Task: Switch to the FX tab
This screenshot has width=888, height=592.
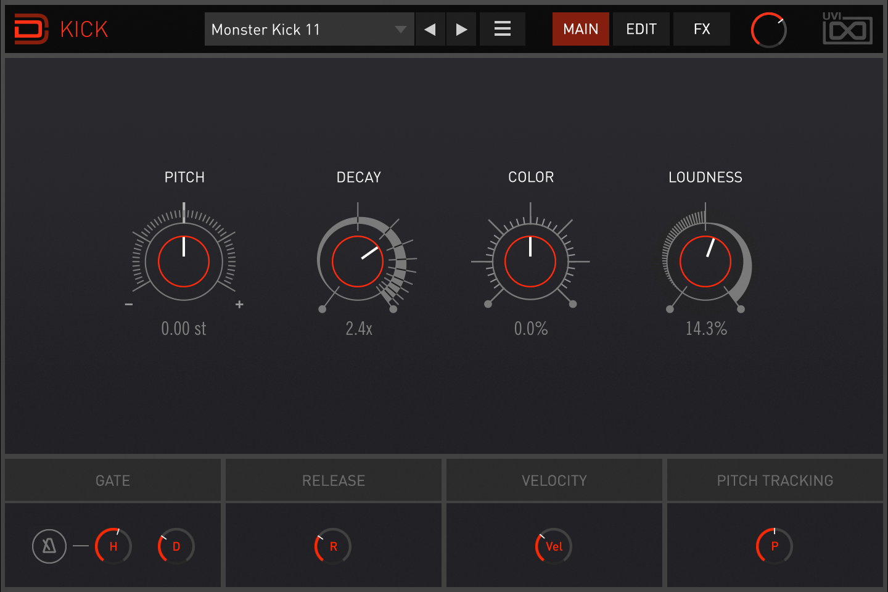Action: pyautogui.click(x=701, y=28)
